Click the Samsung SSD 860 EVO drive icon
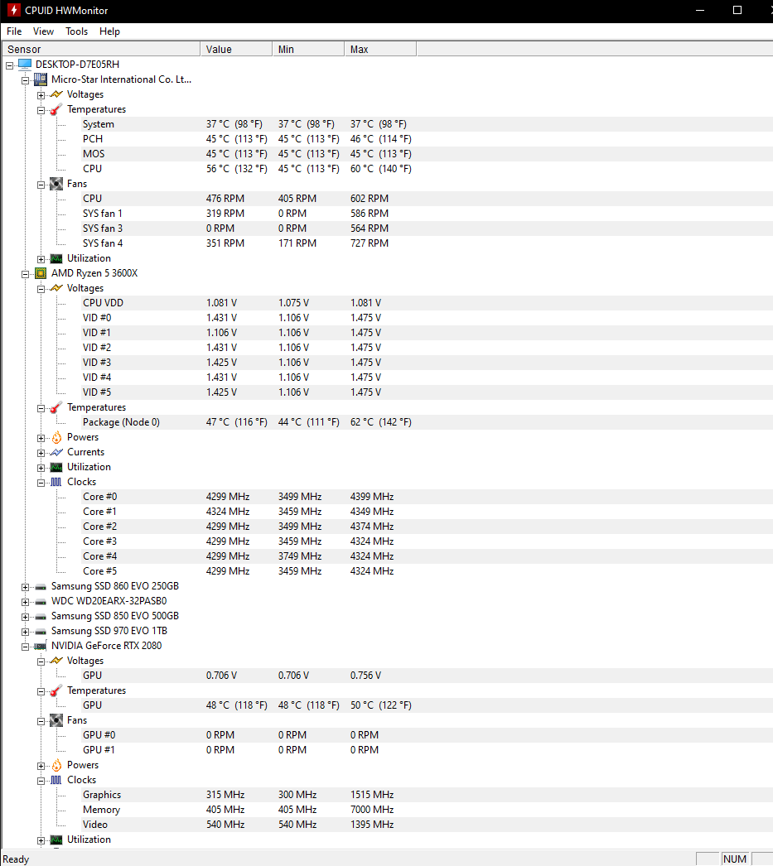This screenshot has width=773, height=866. tap(41, 587)
